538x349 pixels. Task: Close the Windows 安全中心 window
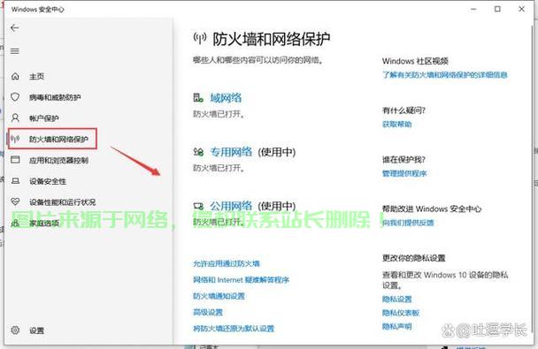point(521,9)
